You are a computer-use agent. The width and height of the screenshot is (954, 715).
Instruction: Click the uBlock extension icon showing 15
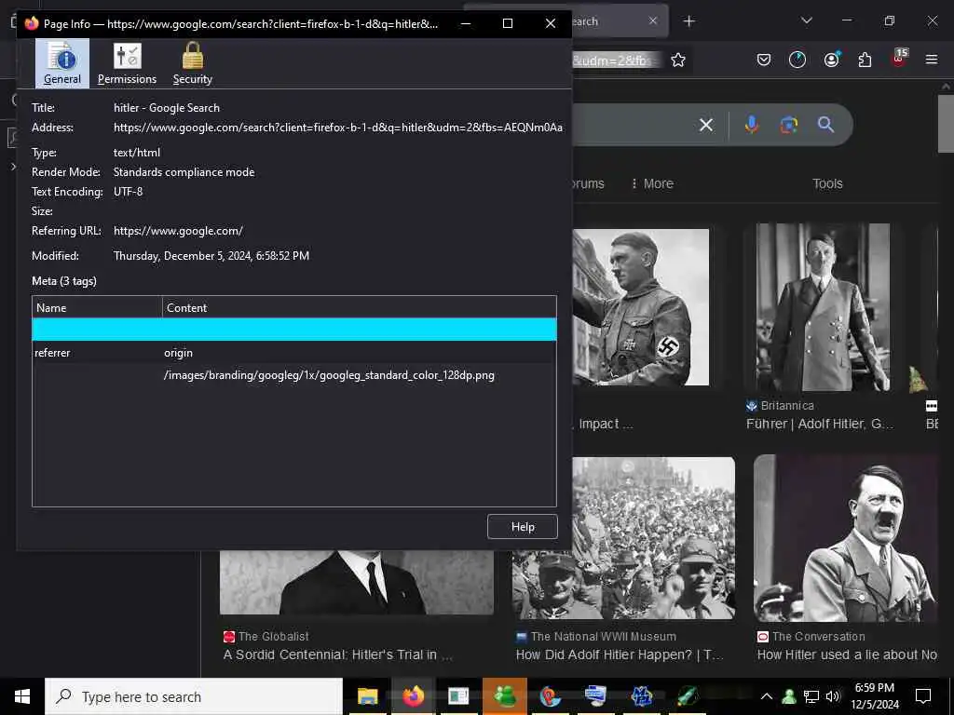tap(899, 59)
